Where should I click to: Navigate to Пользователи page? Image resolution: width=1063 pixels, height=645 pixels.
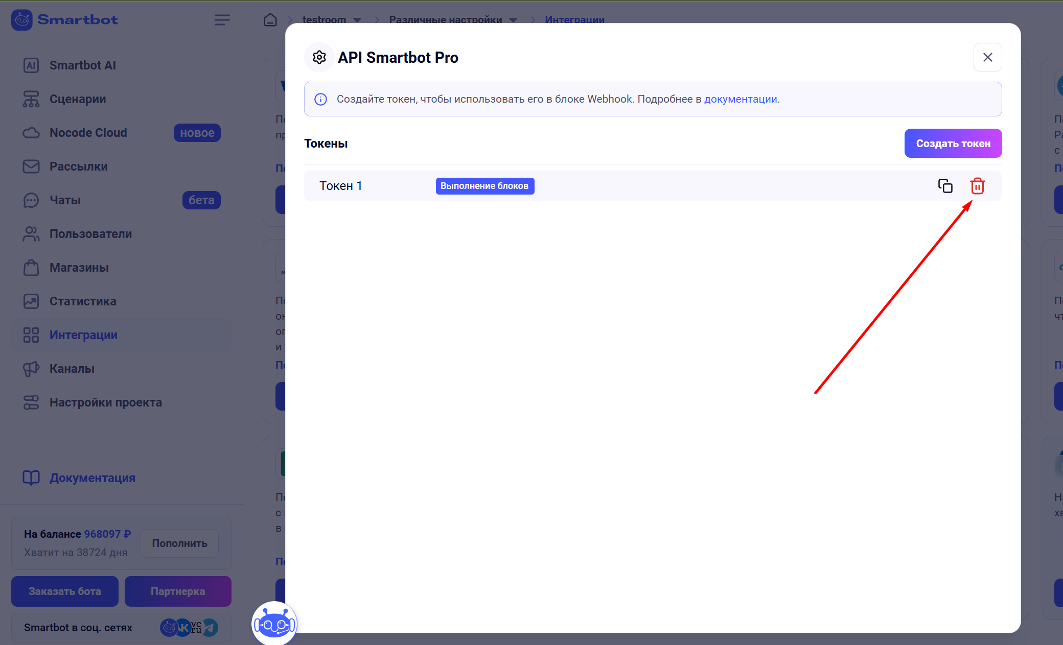90,234
